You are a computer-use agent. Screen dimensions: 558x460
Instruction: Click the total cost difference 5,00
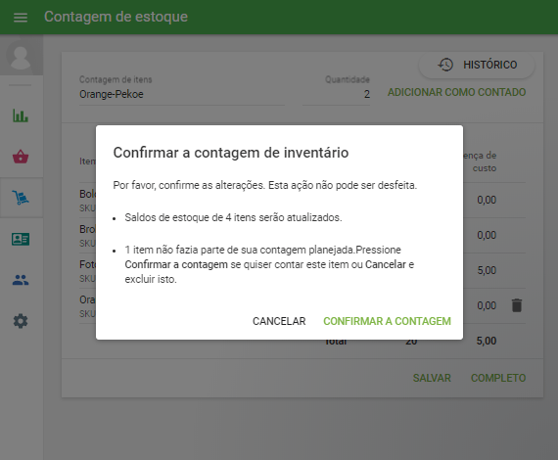coord(487,341)
